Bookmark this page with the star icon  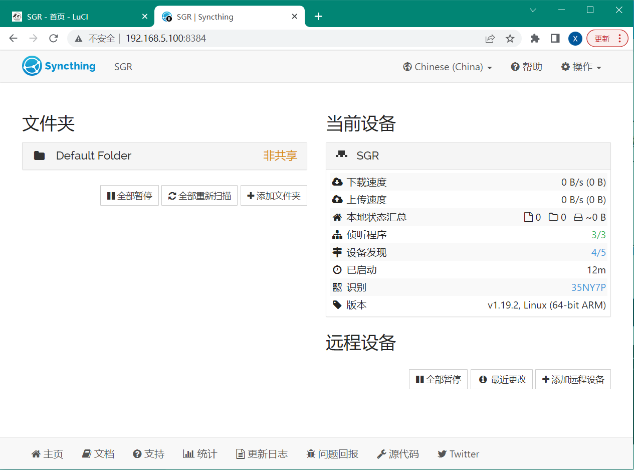tap(510, 39)
